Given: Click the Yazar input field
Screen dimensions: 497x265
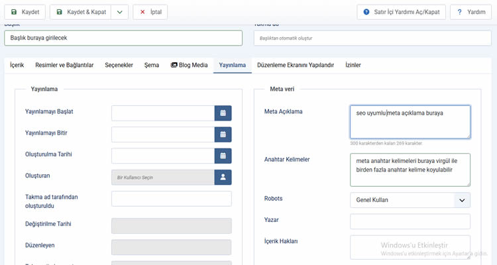Looking at the screenshot, I should point(410,221).
